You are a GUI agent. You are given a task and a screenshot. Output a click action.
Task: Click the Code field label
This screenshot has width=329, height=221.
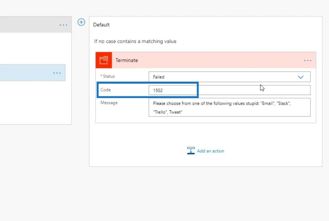coord(105,90)
